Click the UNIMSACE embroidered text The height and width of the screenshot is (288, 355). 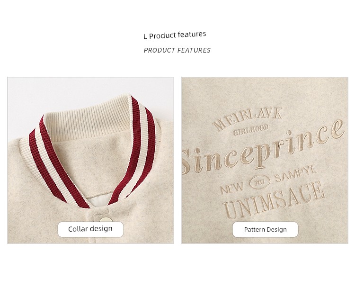coord(274,199)
